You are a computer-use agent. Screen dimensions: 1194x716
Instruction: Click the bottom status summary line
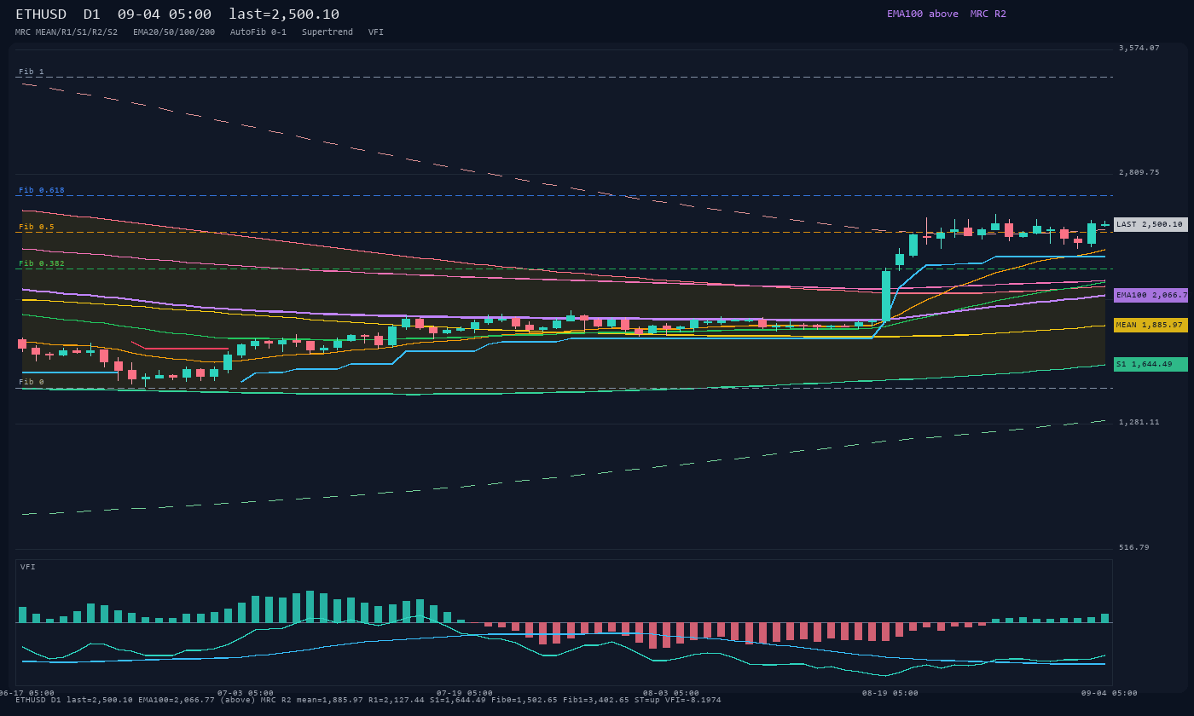(368, 700)
